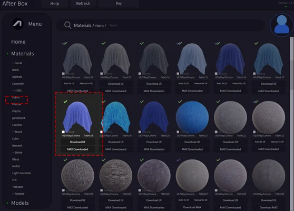Tick the checkbox on Fabric22 card
The height and width of the screenshot is (211, 294).
[216, 132]
